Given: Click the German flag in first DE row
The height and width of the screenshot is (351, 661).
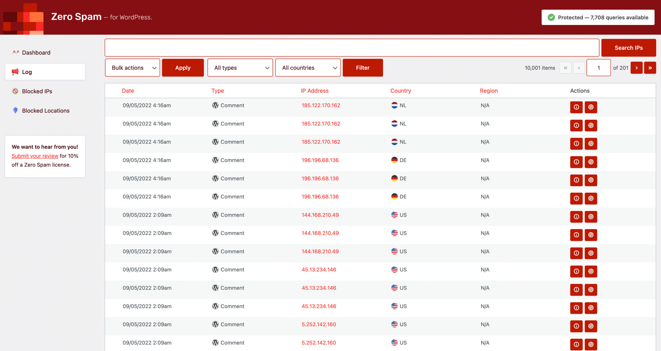Looking at the screenshot, I should (394, 160).
